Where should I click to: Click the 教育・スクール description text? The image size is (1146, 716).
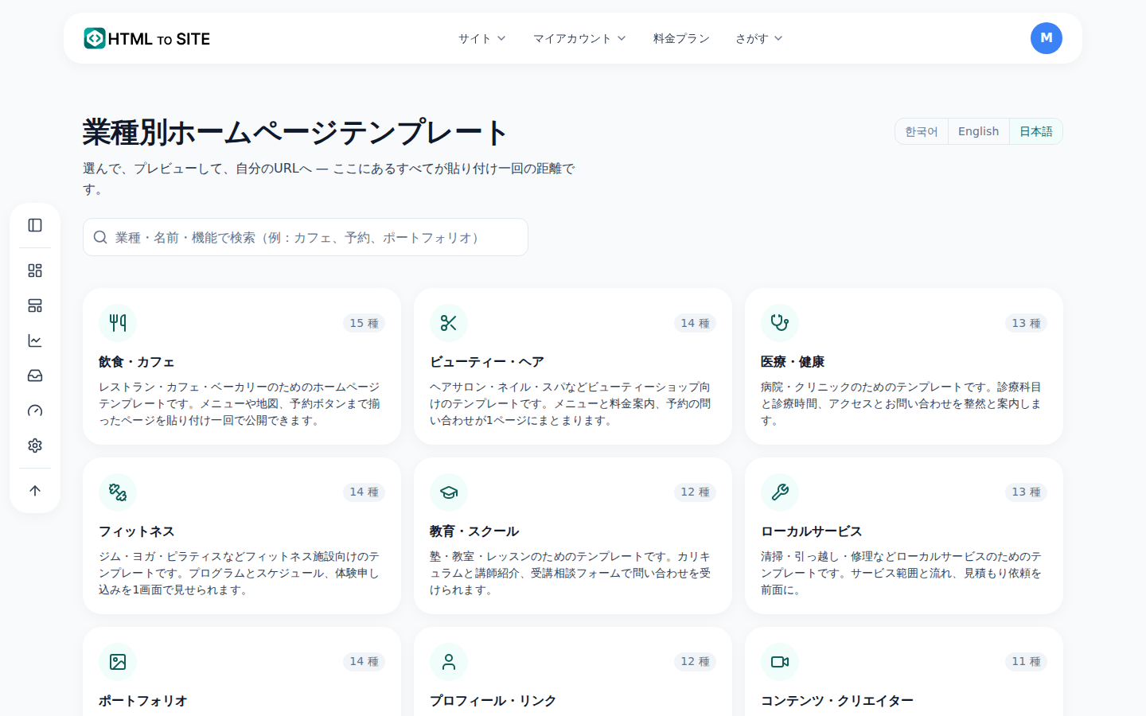pos(571,573)
